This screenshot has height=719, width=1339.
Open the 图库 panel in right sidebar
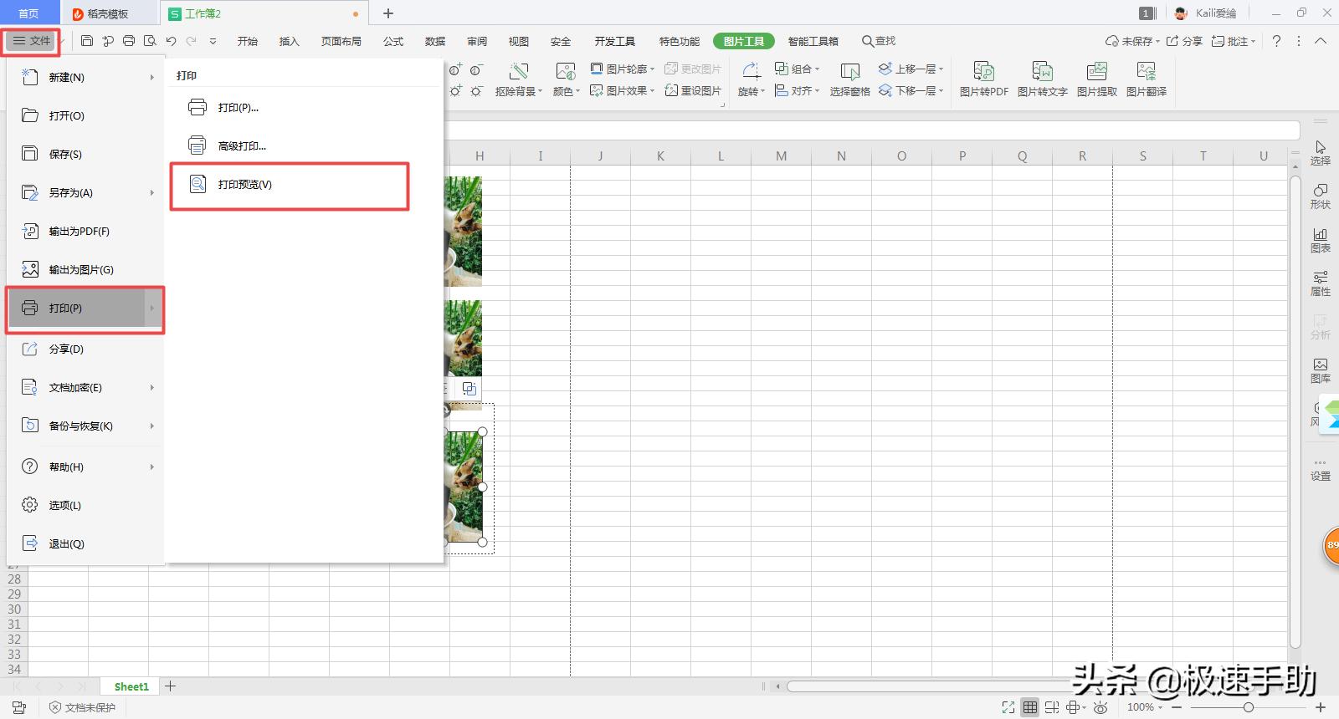coord(1321,370)
